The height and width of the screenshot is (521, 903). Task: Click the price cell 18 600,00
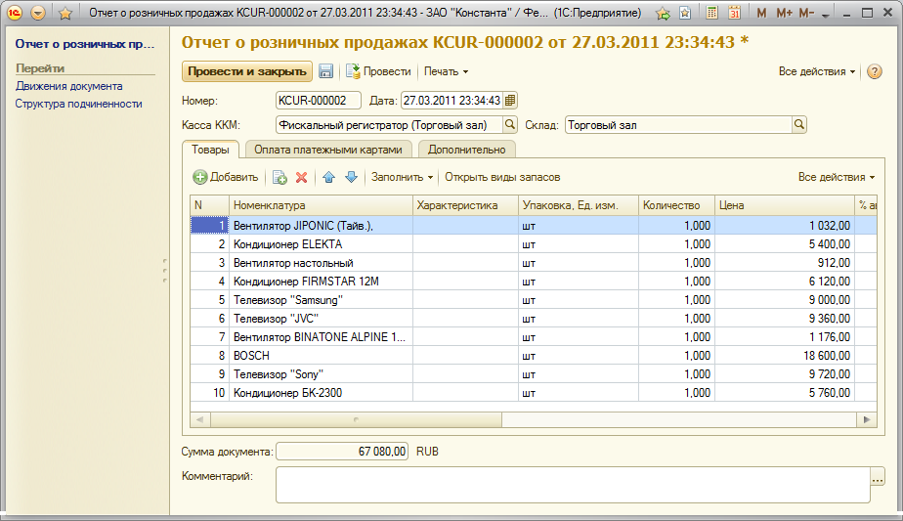[784, 356]
